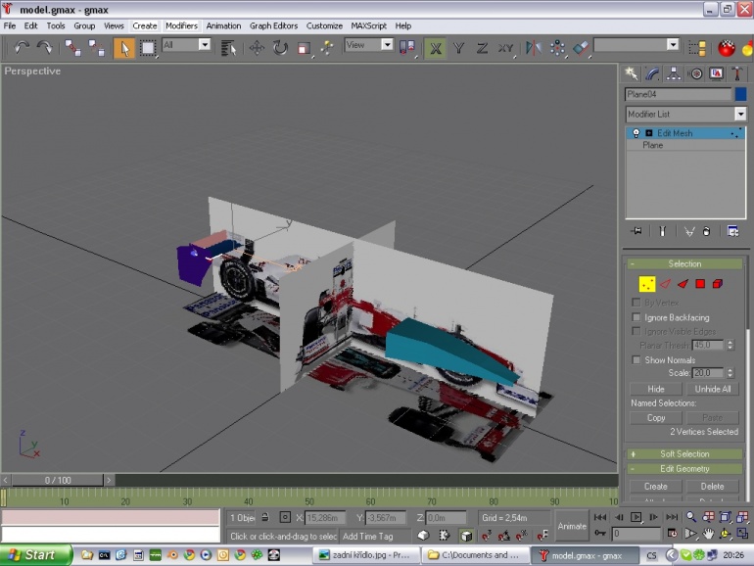The width and height of the screenshot is (754, 566).
Task: Open the named selection sets dropdown
Action: pos(673,45)
